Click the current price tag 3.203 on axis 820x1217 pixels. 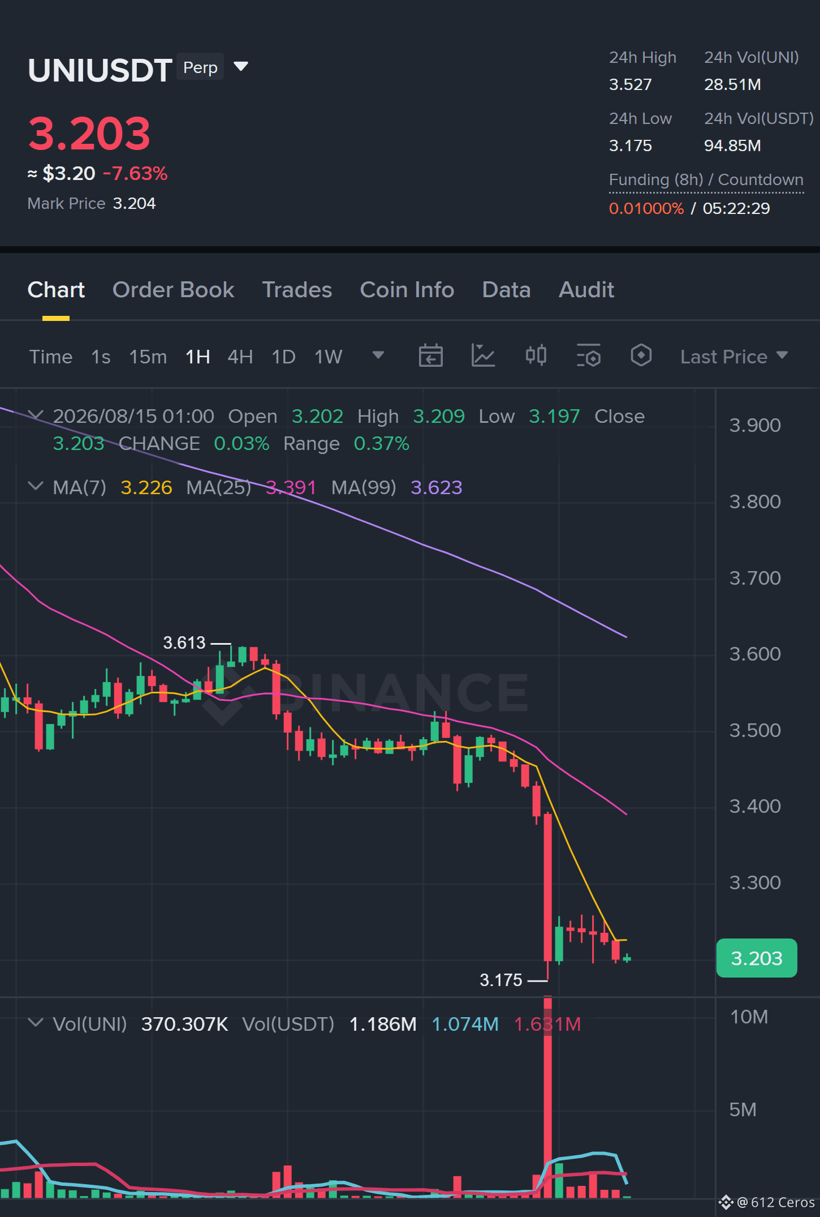point(757,958)
